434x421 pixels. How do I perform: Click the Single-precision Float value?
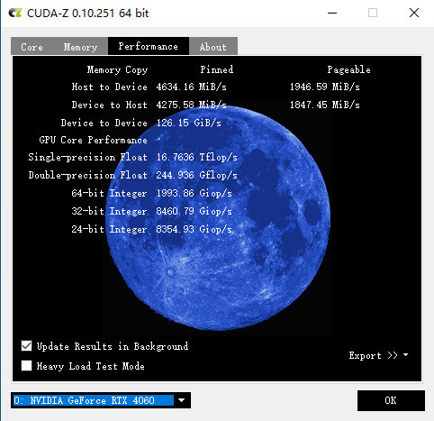point(196,157)
